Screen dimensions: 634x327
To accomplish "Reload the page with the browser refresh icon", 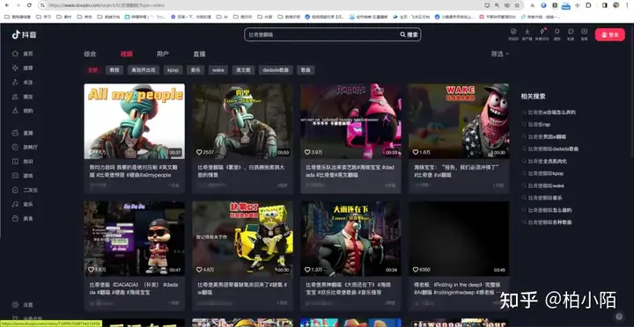I will pyautogui.click(x=29, y=5).
